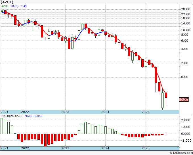193x155 pixels.
Task: Click the 14.00 price axis label
Action: tap(186, 23)
